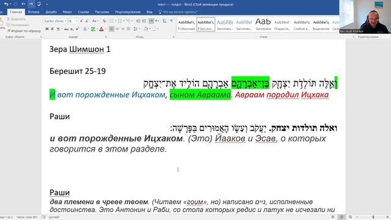Align text left
Screen dimensions: 391x220
(x=111, y=29)
